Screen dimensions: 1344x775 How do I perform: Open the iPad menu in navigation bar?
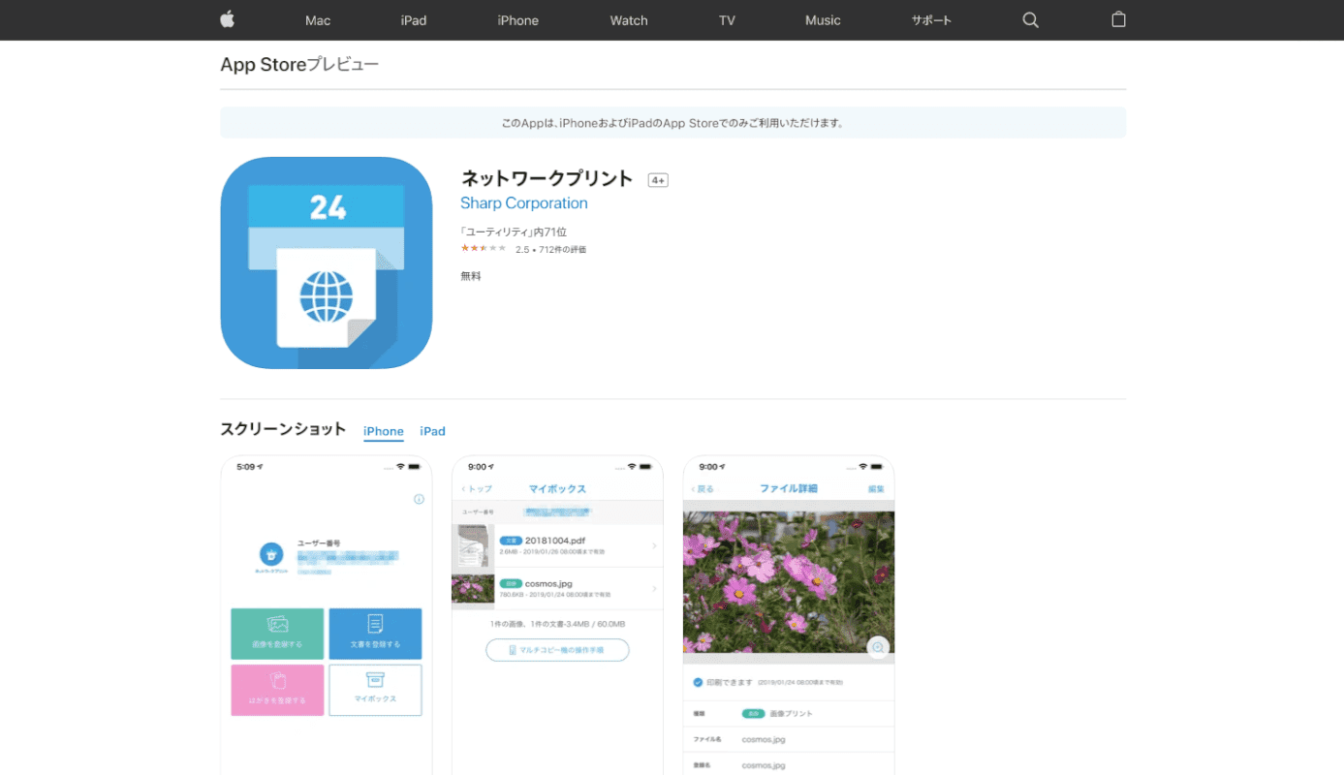coord(414,20)
